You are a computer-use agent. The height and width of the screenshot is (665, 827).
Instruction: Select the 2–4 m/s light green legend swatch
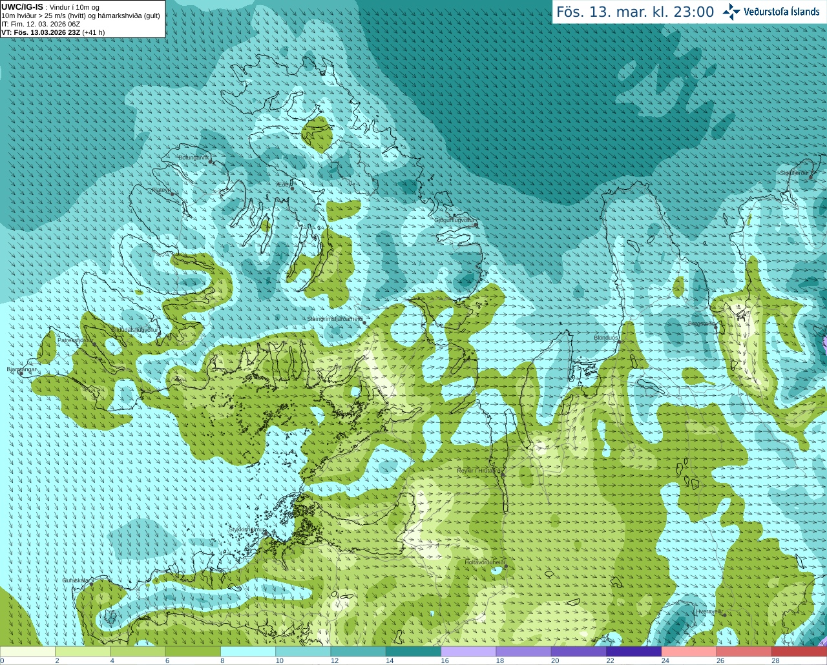coord(83,651)
